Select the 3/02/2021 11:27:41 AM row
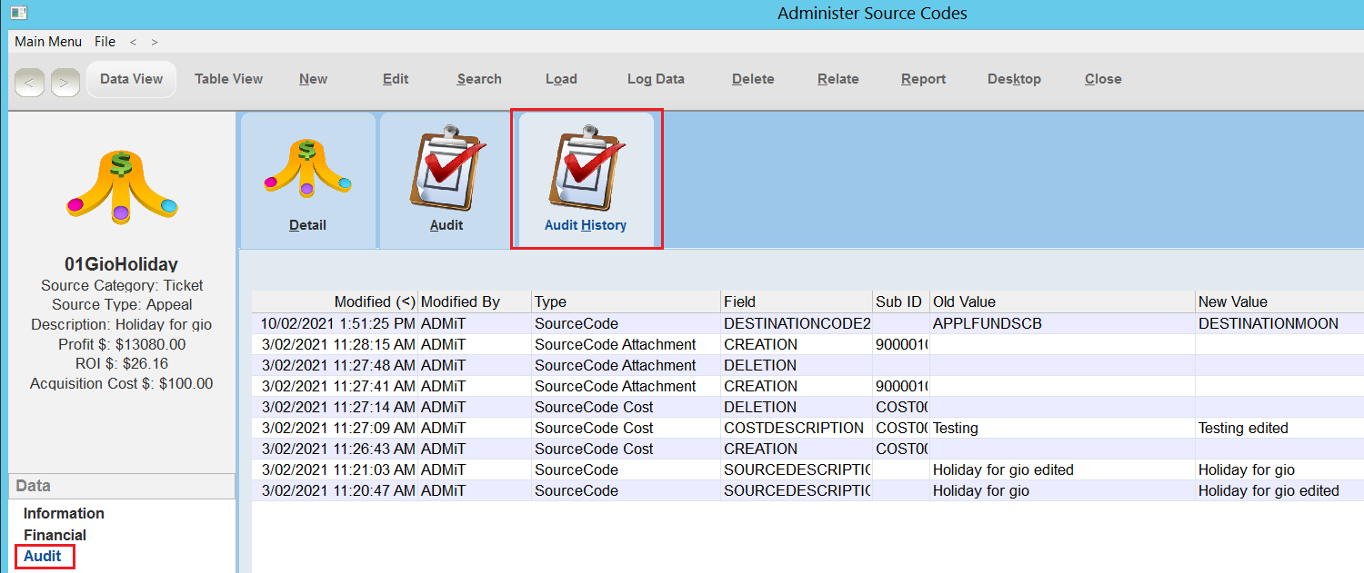 (x=807, y=386)
